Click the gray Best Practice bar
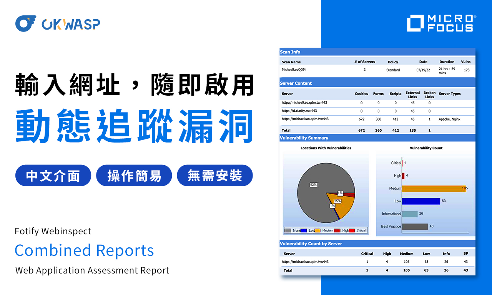Viewport: 492px width, 295px height. coord(415,226)
